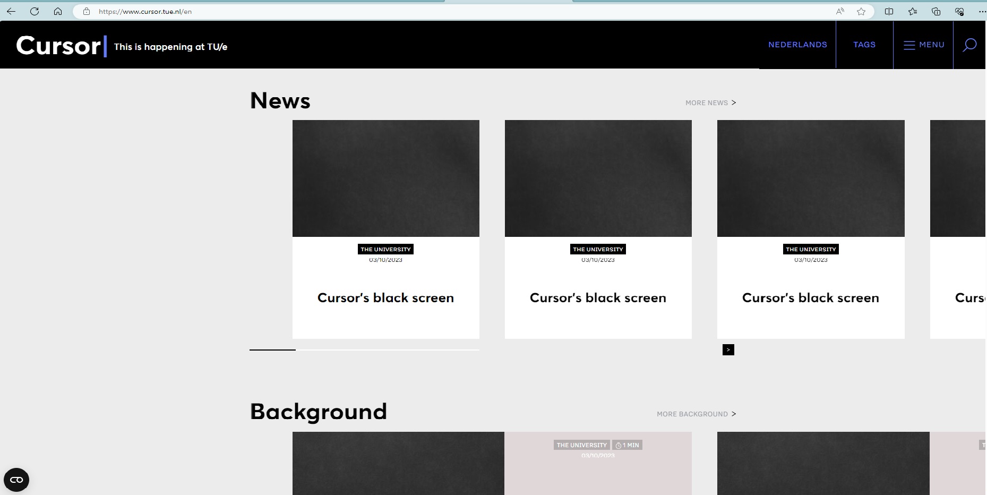Viewport: 987px width, 495px height.
Task: Click the 1 MIN reading time badge
Action: pyautogui.click(x=628, y=445)
